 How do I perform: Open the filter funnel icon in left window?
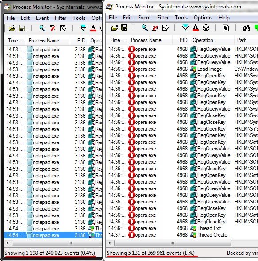pyautogui.click(x=83, y=28)
